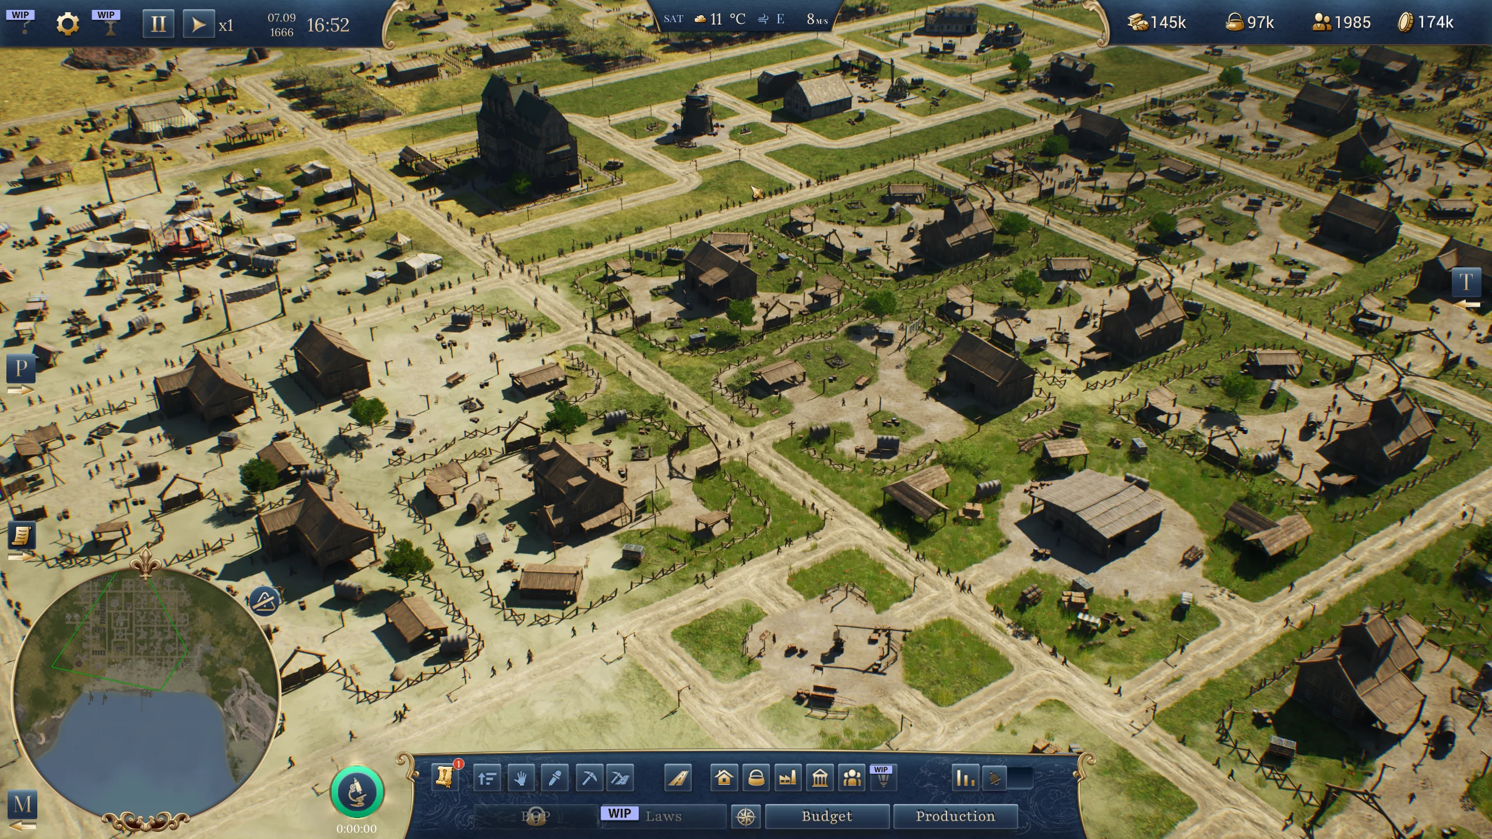Open the research microscope button

357,792
